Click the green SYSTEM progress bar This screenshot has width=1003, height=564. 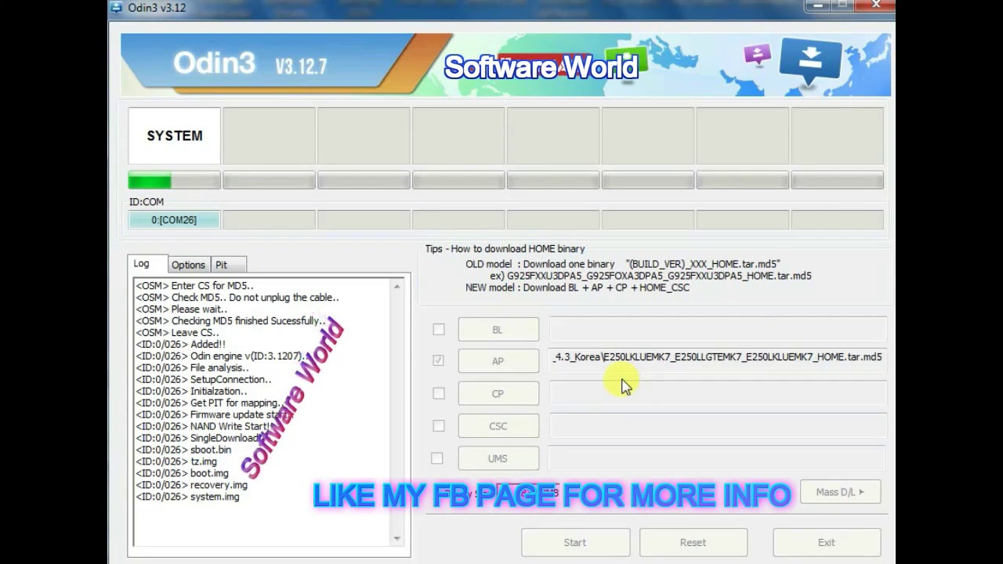pyautogui.click(x=174, y=181)
